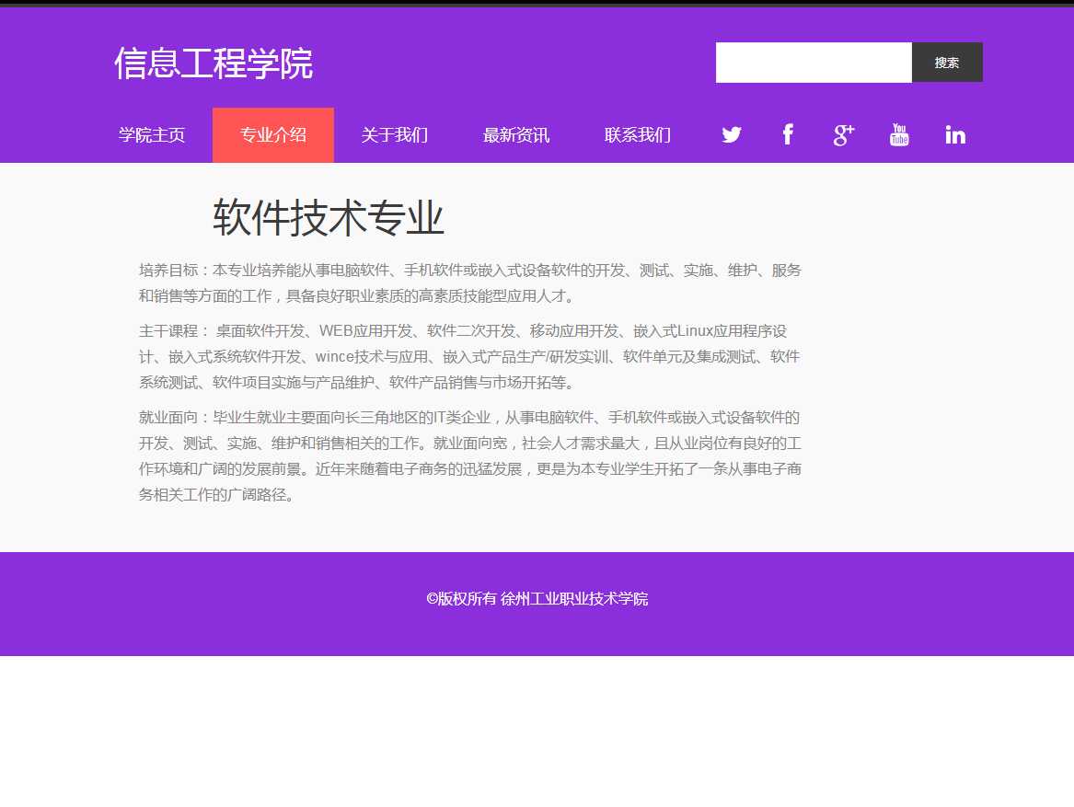Open the Twitter social icon link
This screenshot has height=807, width=1074.
[x=732, y=135]
